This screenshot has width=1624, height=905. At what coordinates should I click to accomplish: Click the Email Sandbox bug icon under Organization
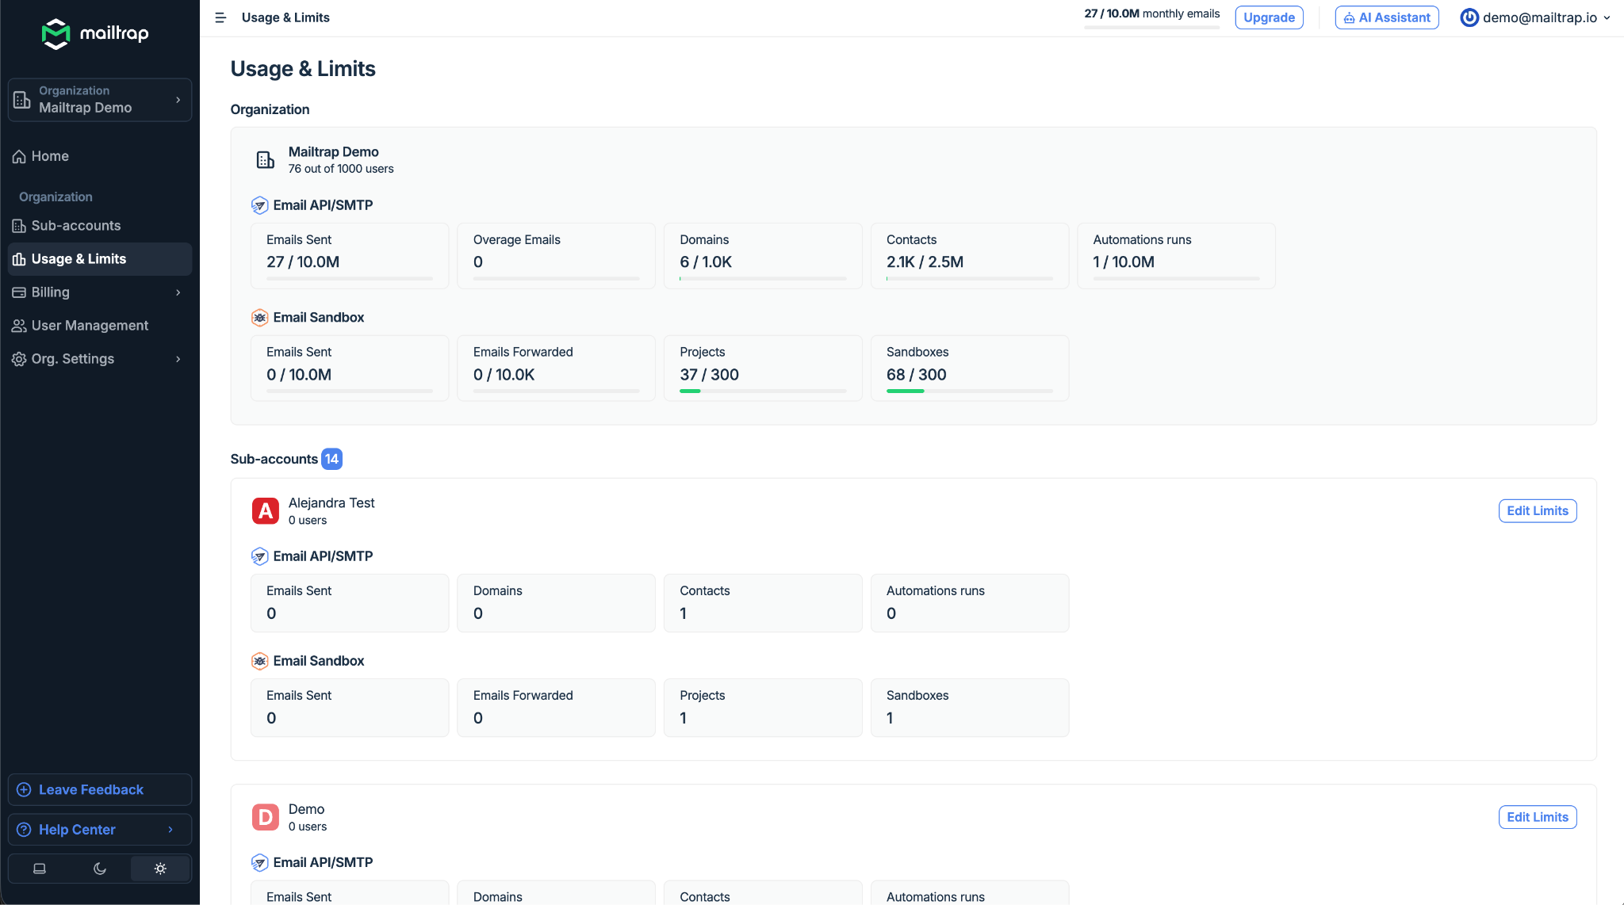pos(259,318)
